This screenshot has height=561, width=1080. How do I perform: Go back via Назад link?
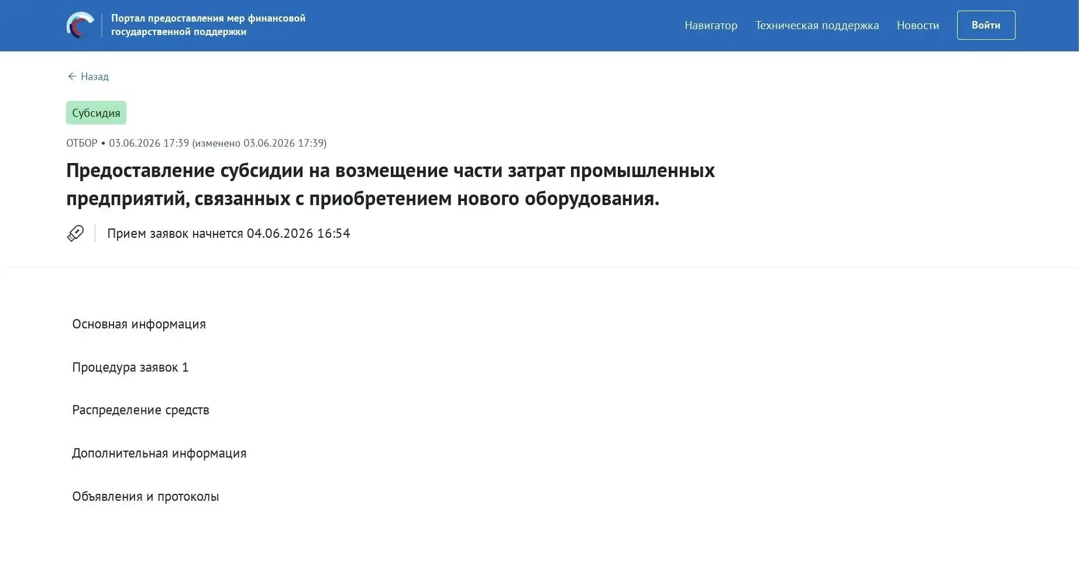pos(88,77)
